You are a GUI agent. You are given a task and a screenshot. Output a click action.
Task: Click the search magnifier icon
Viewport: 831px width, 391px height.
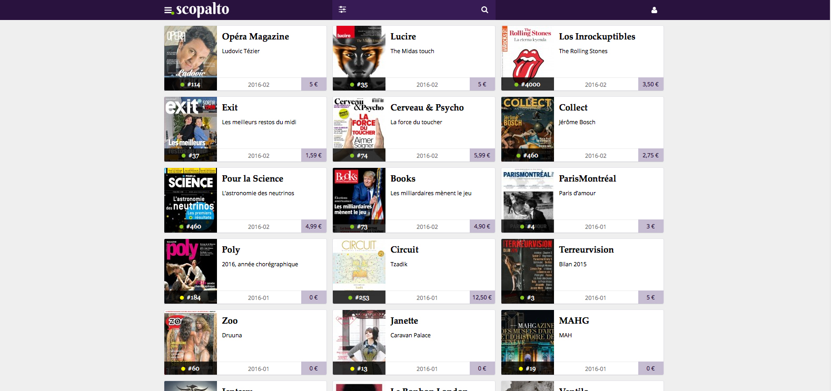(484, 9)
